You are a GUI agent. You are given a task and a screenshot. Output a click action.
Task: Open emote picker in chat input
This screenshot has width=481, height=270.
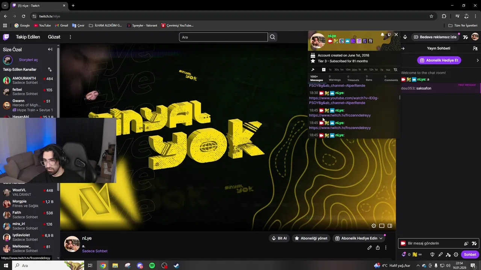(x=466, y=243)
